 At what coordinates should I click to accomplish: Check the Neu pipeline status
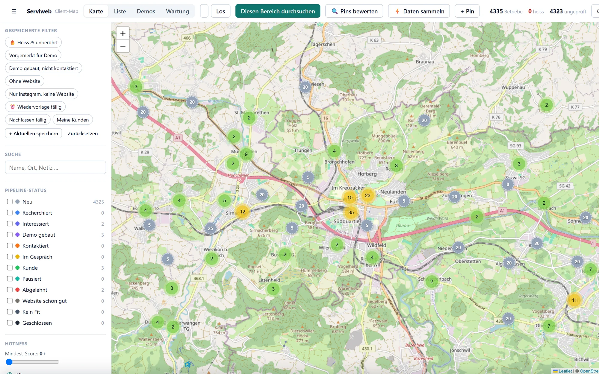tap(10, 202)
